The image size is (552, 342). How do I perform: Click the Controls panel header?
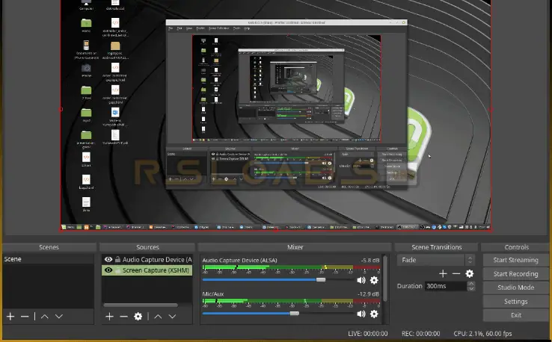click(516, 247)
